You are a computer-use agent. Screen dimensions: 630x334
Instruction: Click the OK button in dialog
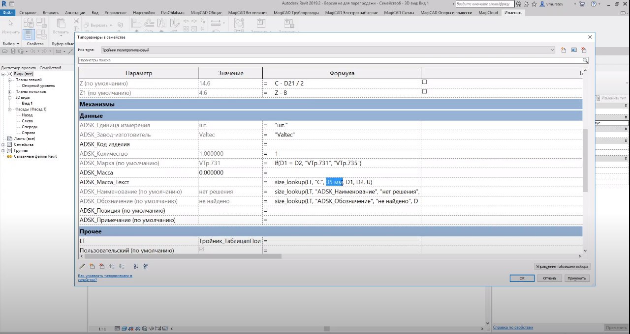pos(522,278)
